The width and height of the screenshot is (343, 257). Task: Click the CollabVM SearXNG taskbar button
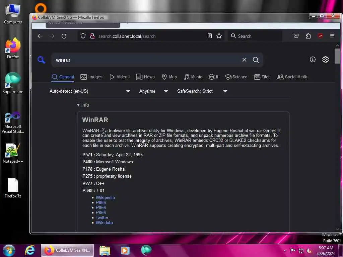[x=67, y=250]
